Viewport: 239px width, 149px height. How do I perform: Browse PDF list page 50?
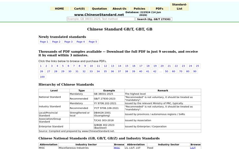point(166,71)
